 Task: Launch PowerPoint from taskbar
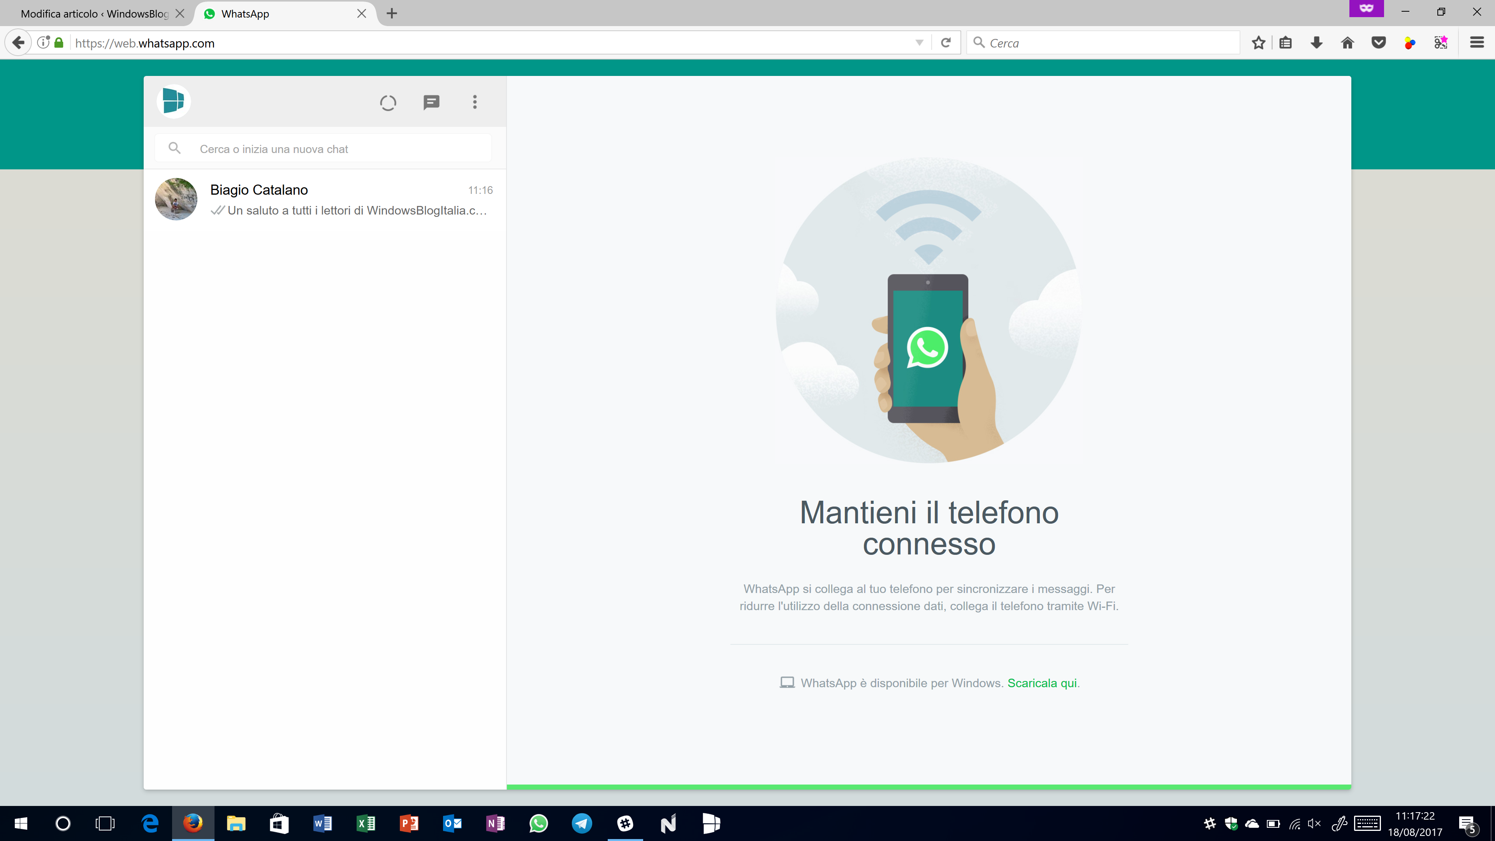coord(408,823)
